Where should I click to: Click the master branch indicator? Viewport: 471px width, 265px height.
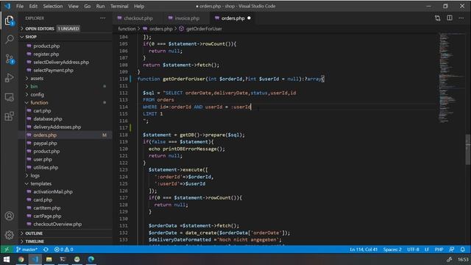[x=26, y=250]
